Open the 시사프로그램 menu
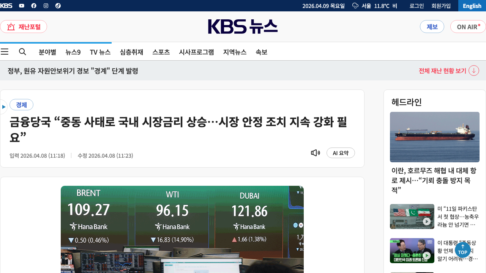Image resolution: width=486 pixels, height=273 pixels. [x=196, y=52]
